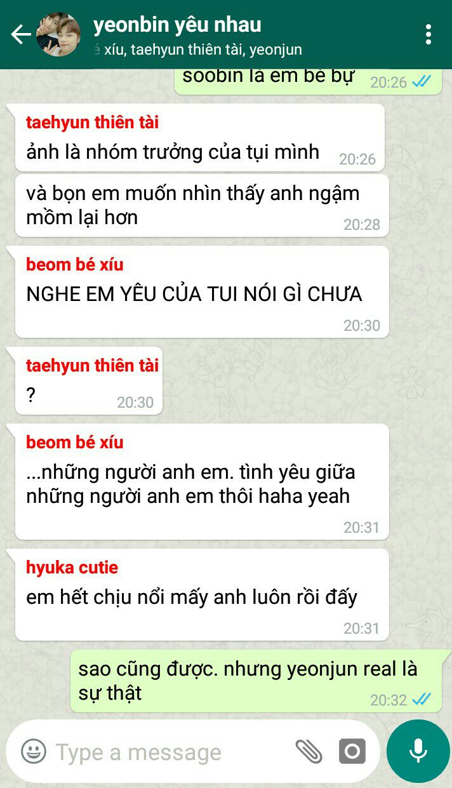Image resolution: width=452 pixels, height=788 pixels.
Task: Tap the group members subtitle line
Action: 197,49
